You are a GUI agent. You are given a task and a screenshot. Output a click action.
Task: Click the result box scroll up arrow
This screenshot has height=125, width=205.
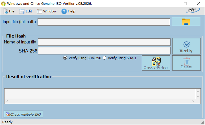[x=198, y=91]
